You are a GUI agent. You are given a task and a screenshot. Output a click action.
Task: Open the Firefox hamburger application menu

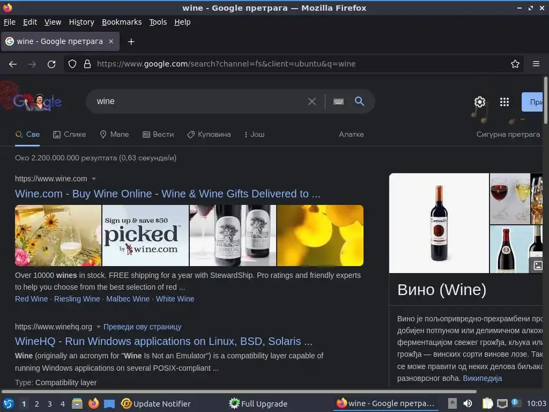536,64
